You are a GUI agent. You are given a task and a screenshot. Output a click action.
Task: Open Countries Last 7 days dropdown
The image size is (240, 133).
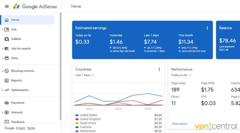[85, 75]
